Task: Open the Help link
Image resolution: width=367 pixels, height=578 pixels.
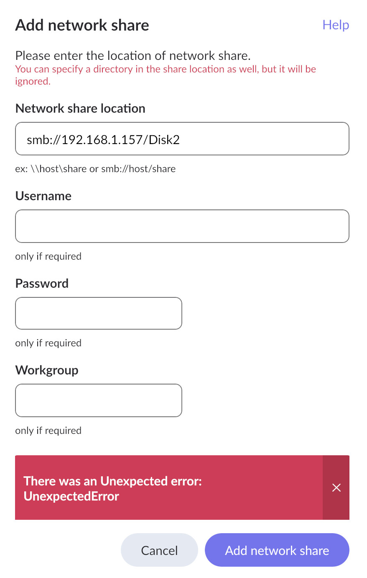Action: pyautogui.click(x=336, y=25)
